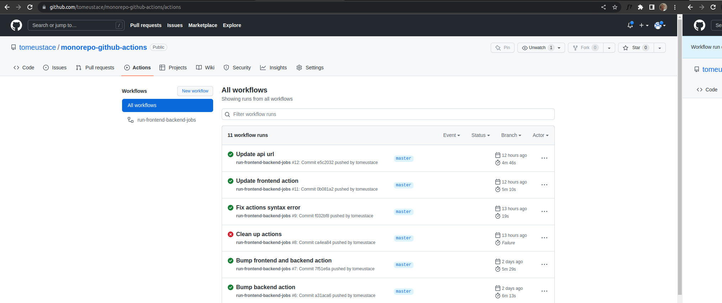Open the monorepo-github-actions repository link
Viewport: 722px width, 303px height.
tap(104, 47)
